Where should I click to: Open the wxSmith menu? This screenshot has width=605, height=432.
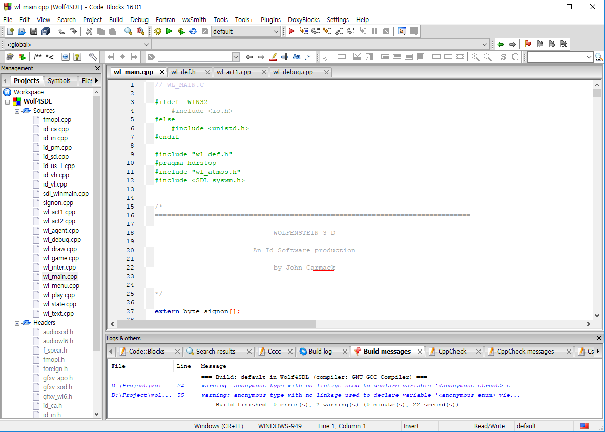pyautogui.click(x=194, y=19)
